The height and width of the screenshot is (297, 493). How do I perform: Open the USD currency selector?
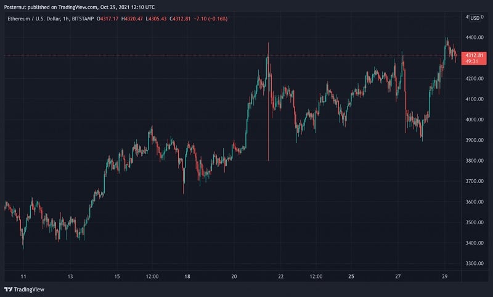point(475,18)
